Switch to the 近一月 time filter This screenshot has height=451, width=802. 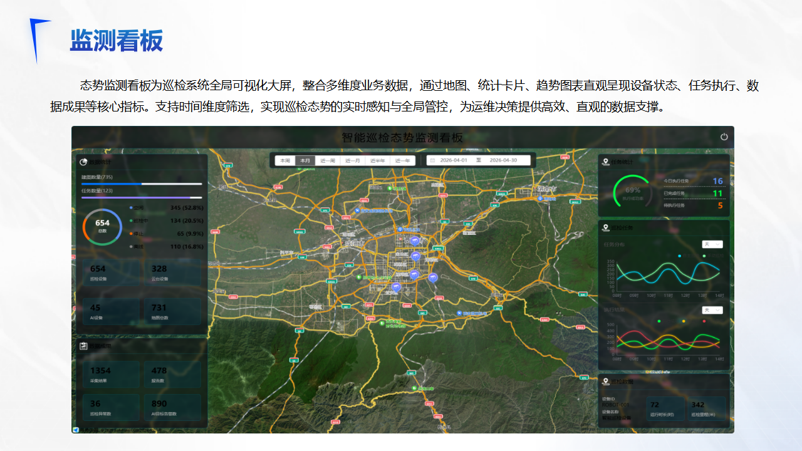353,160
